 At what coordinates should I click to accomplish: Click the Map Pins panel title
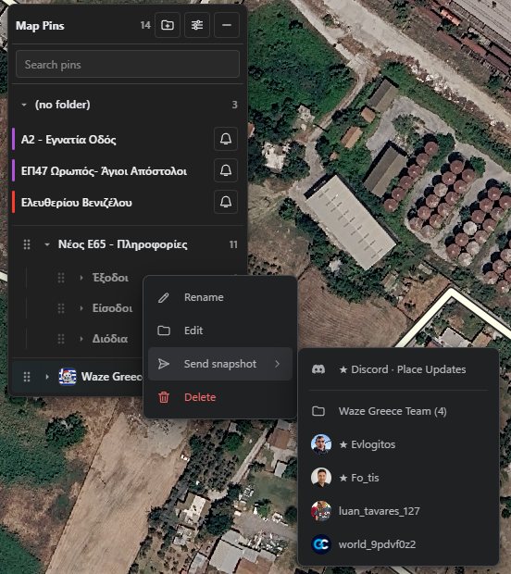[40, 26]
